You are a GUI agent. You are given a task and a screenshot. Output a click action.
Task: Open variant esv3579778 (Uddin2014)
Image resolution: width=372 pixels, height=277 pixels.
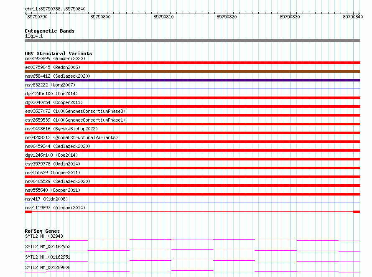pos(53,164)
